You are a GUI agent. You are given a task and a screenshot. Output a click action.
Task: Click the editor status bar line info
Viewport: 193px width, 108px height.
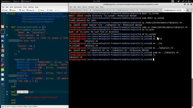coord(19,107)
